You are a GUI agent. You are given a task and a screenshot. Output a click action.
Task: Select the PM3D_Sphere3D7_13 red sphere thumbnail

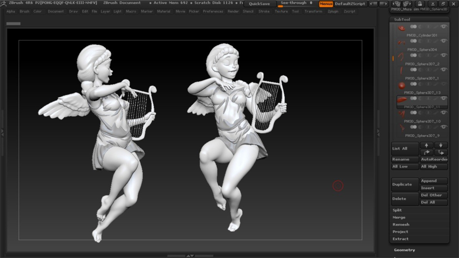coord(402,86)
